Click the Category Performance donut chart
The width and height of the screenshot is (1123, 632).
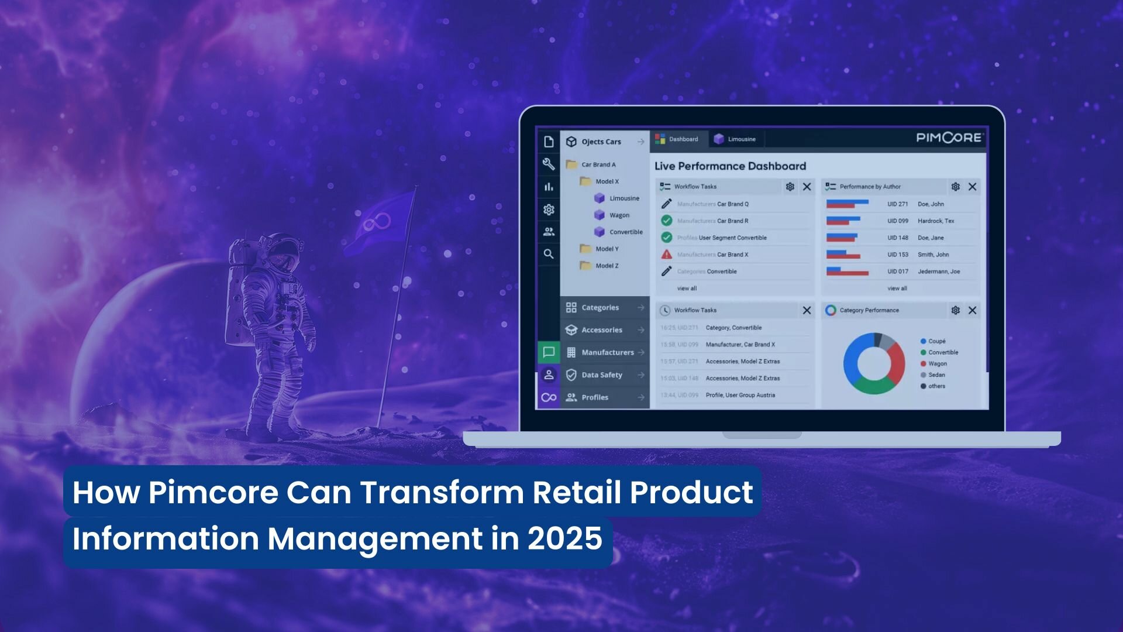[874, 363]
